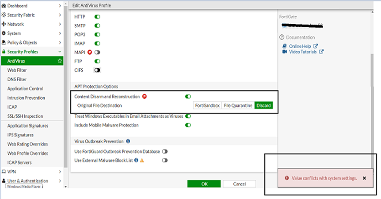
Task: Expand the VPN menu section
Action: pyautogui.click(x=60, y=172)
